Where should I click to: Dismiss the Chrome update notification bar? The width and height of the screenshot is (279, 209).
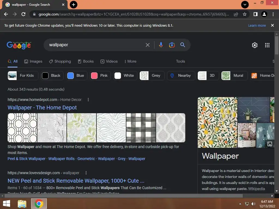tap(272, 25)
